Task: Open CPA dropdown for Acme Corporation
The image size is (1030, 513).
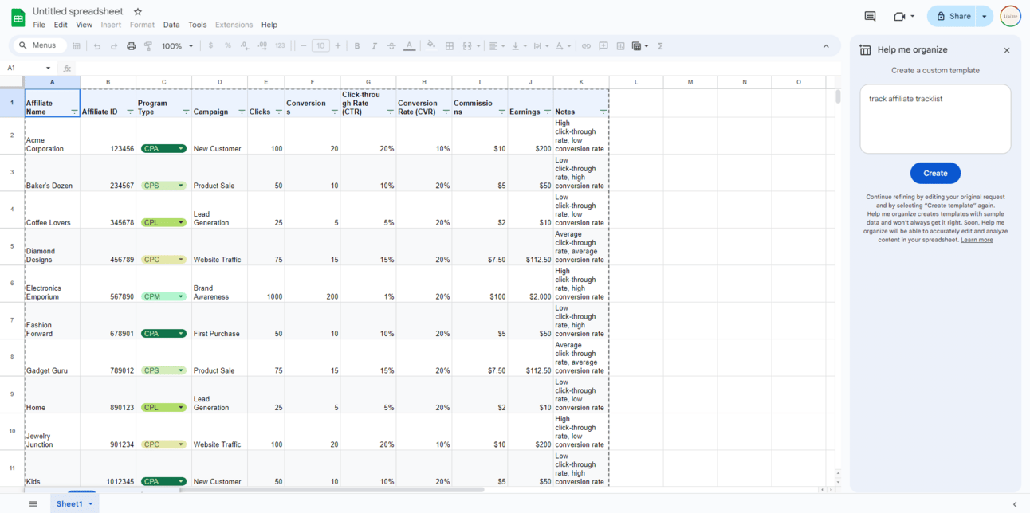Action: (x=181, y=149)
